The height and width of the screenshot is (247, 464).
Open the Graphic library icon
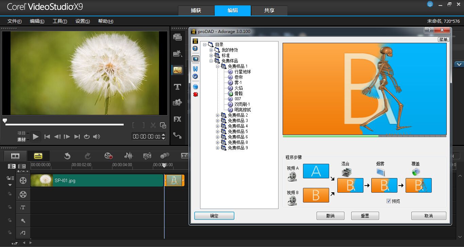pos(177,103)
